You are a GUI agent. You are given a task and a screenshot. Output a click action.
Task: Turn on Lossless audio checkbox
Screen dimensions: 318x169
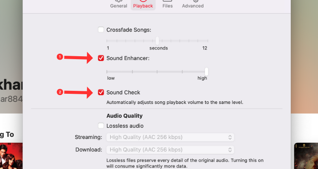[x=101, y=125]
